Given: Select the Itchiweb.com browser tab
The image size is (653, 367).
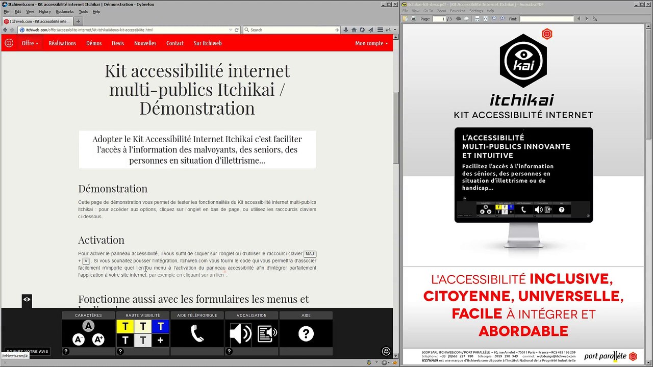Looking at the screenshot, I should coord(38,21).
